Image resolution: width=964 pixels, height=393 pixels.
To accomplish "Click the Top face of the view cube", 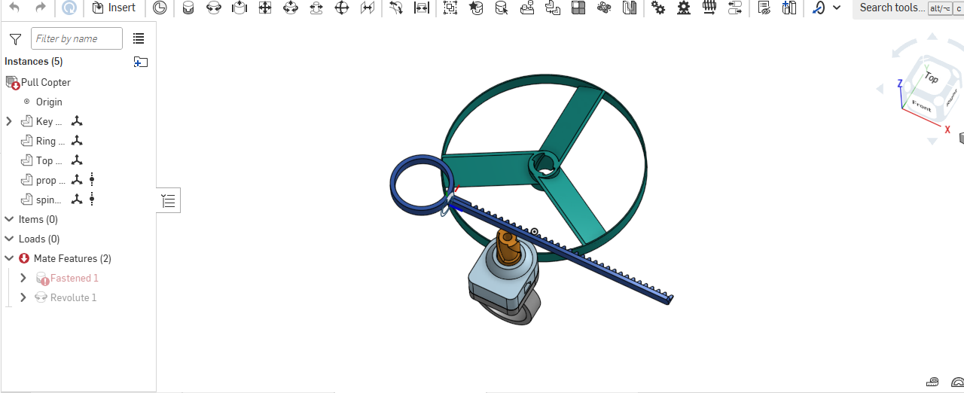I will click(x=932, y=78).
